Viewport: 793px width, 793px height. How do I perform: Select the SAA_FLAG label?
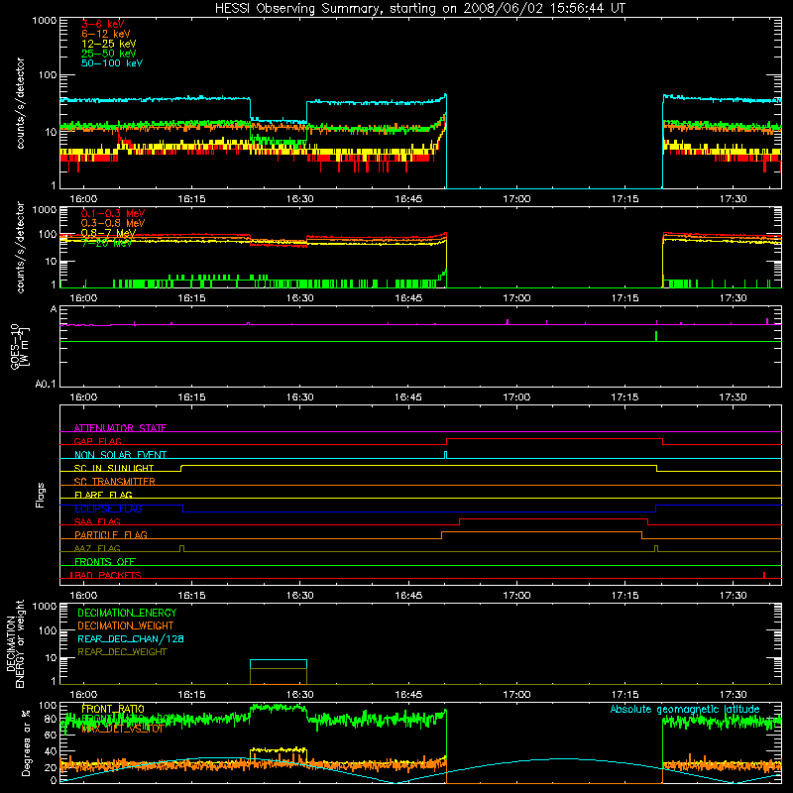coord(97,521)
